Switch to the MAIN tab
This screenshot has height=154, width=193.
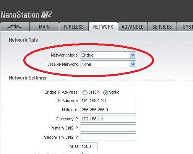[44, 27]
